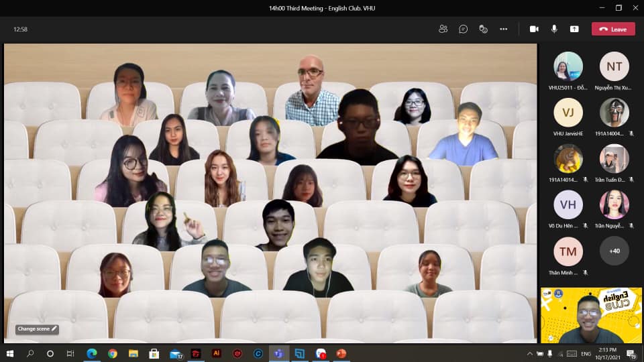644x362 pixels.
Task: Open the meeting chat icon
Action: click(463, 29)
